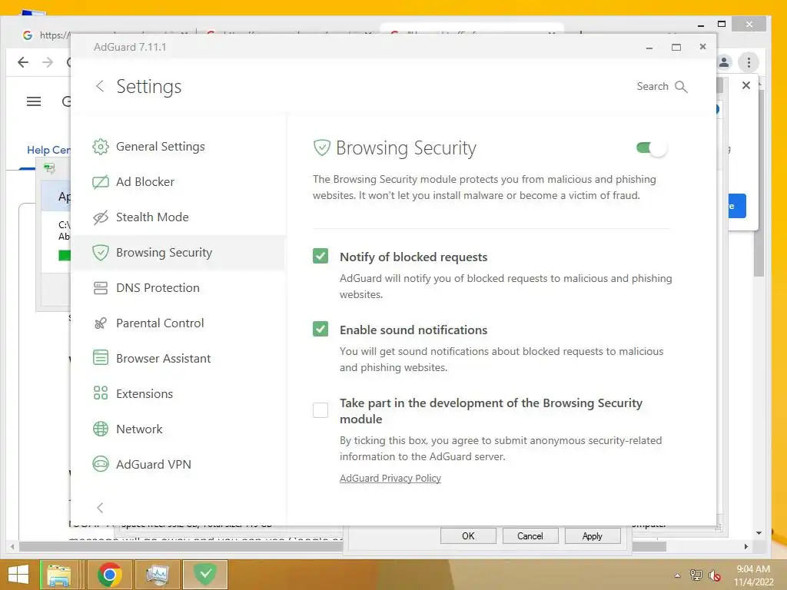The width and height of the screenshot is (787, 590).
Task: Click the scroll-down arrow of the Chrome page
Action: point(759,533)
